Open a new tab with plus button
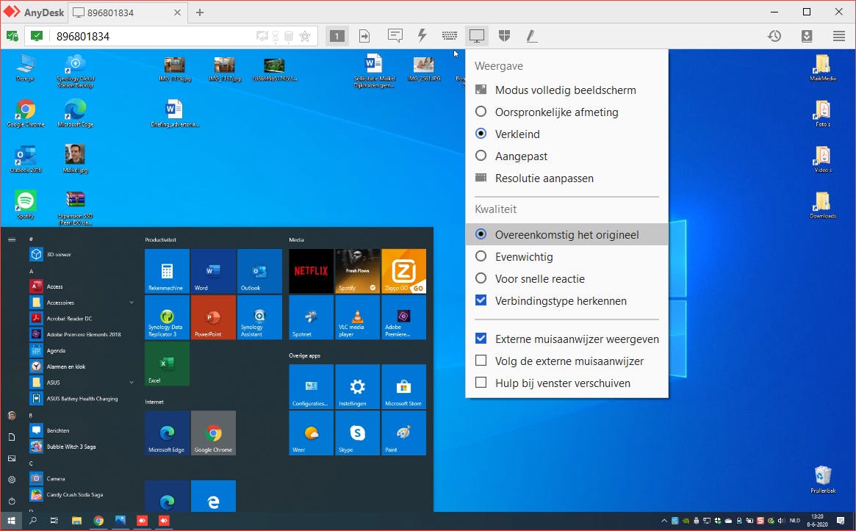The height and width of the screenshot is (531, 856). (x=200, y=12)
